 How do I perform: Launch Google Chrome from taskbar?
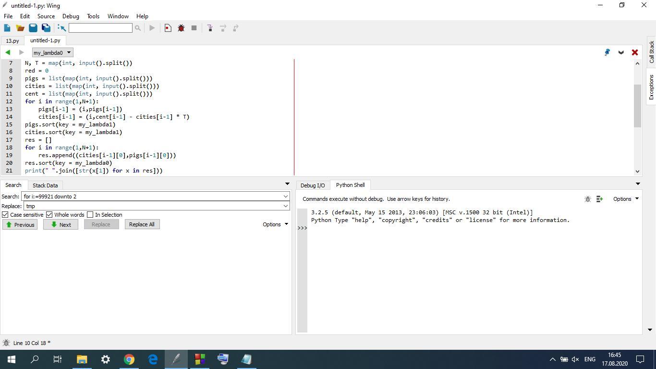coord(129,359)
